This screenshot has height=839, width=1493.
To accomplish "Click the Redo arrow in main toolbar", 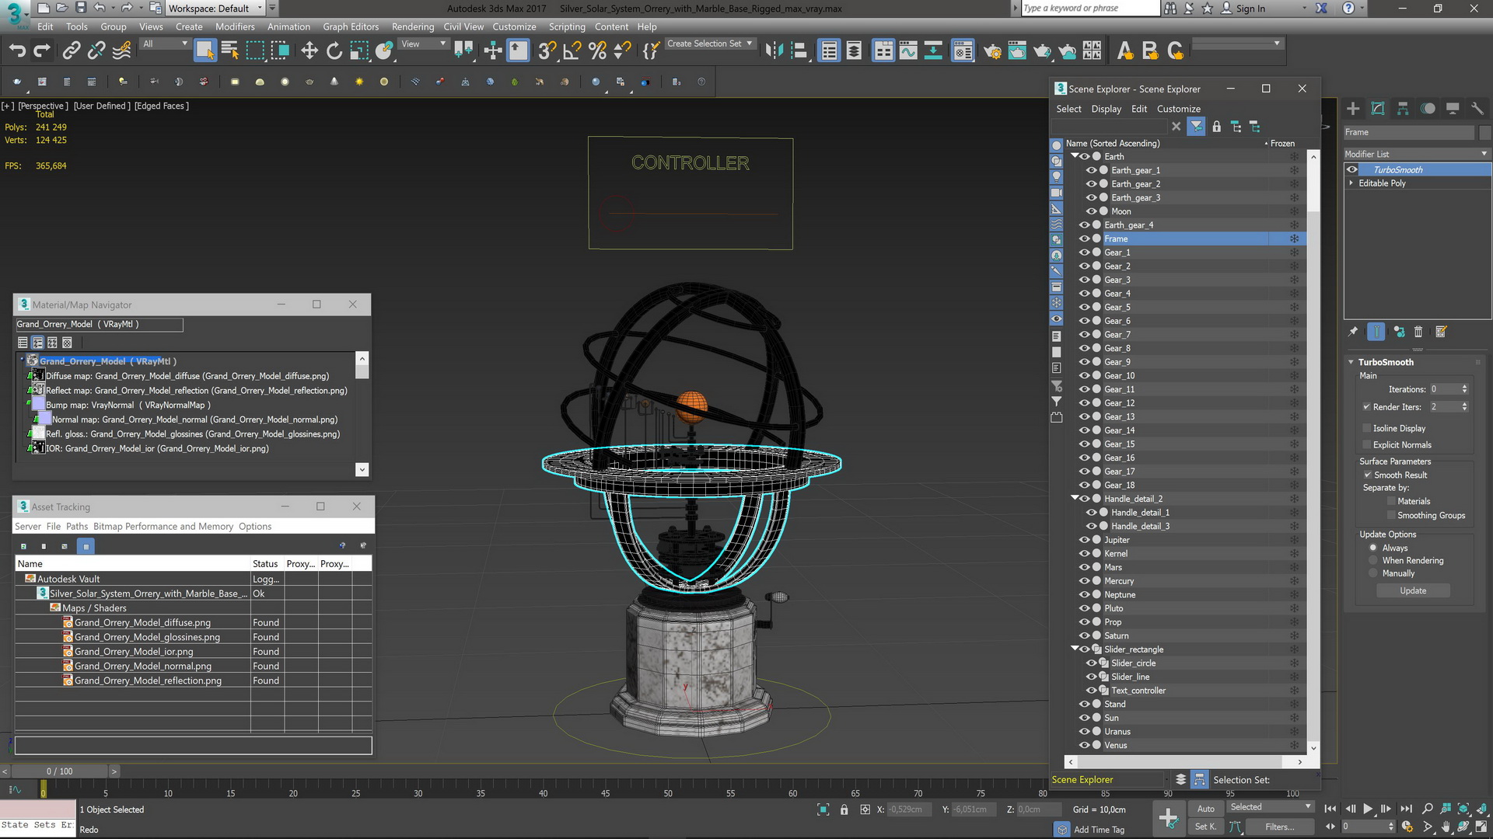I will (x=42, y=51).
